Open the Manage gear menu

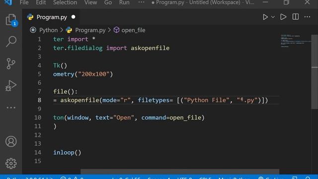[x=11, y=164]
